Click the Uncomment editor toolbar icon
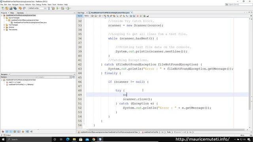The image size is (253, 142). coord(147,16)
